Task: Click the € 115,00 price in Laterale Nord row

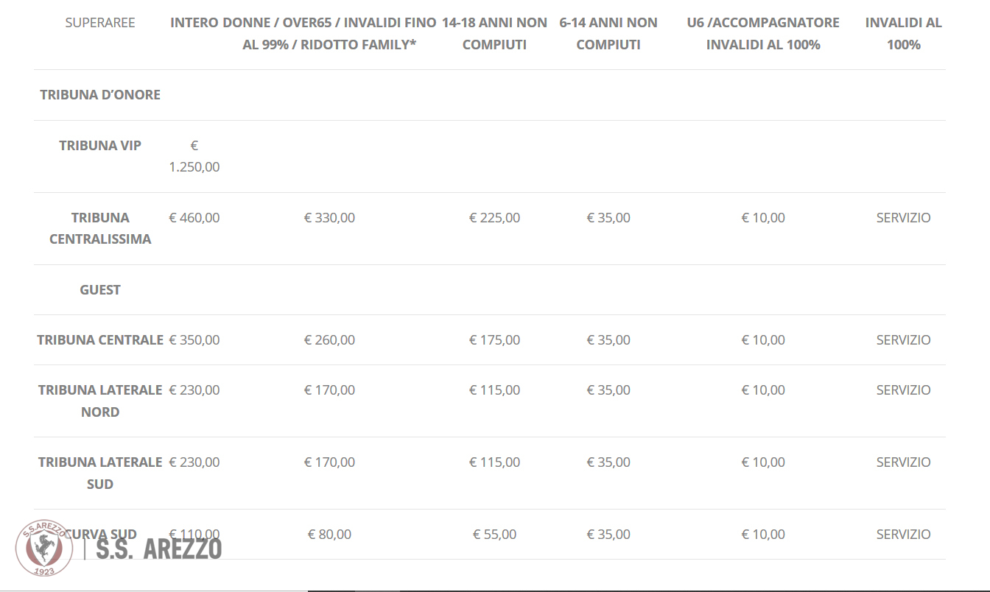Action: [x=494, y=390]
